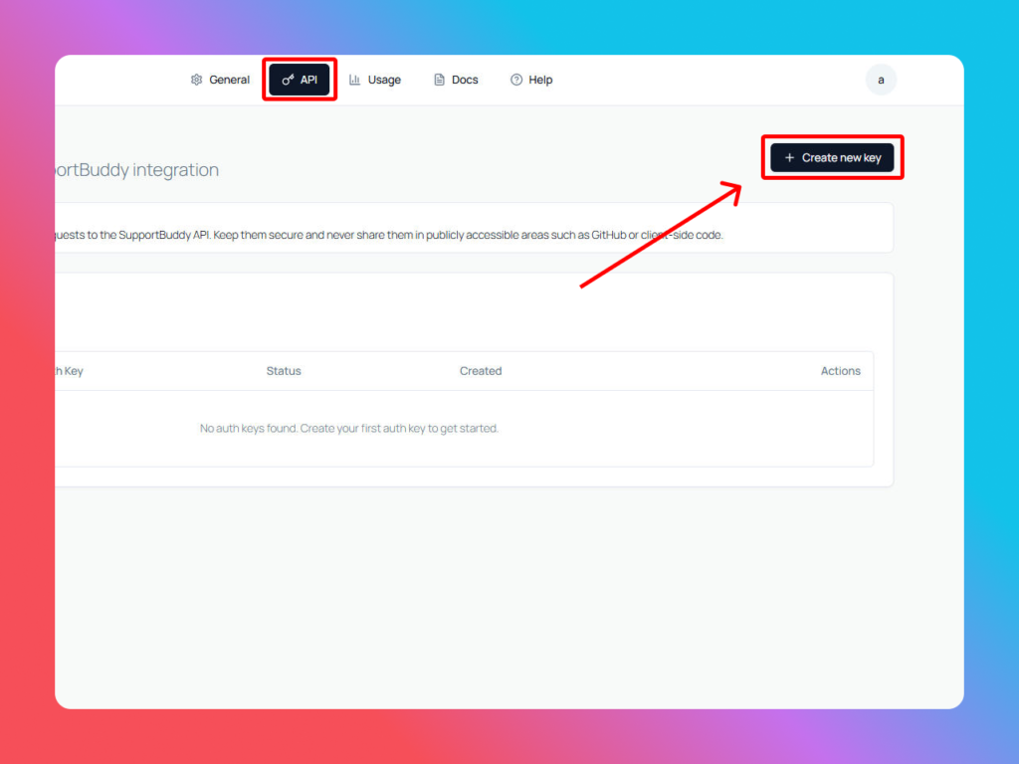1019x764 pixels.
Task: Click the bar chart icon beside Usage
Action: [x=354, y=80]
